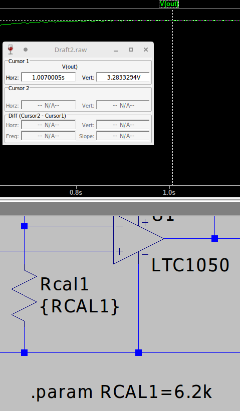Select the Rcal1 resistor symbol

click(25, 296)
